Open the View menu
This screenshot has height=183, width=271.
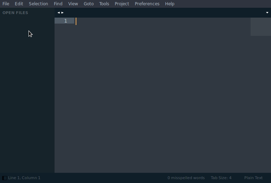73,4
